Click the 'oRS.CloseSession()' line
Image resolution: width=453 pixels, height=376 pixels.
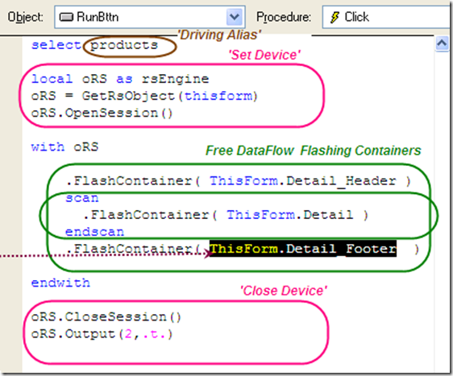[106, 317]
